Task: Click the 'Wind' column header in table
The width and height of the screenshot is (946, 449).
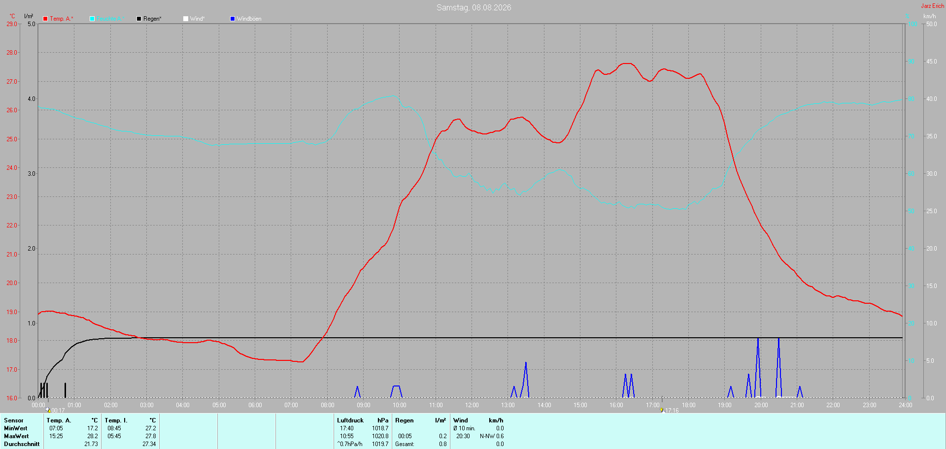Action: point(461,420)
